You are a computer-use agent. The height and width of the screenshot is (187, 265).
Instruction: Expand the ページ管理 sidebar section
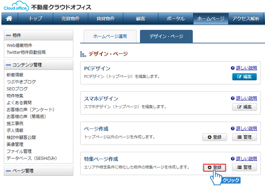9,171
